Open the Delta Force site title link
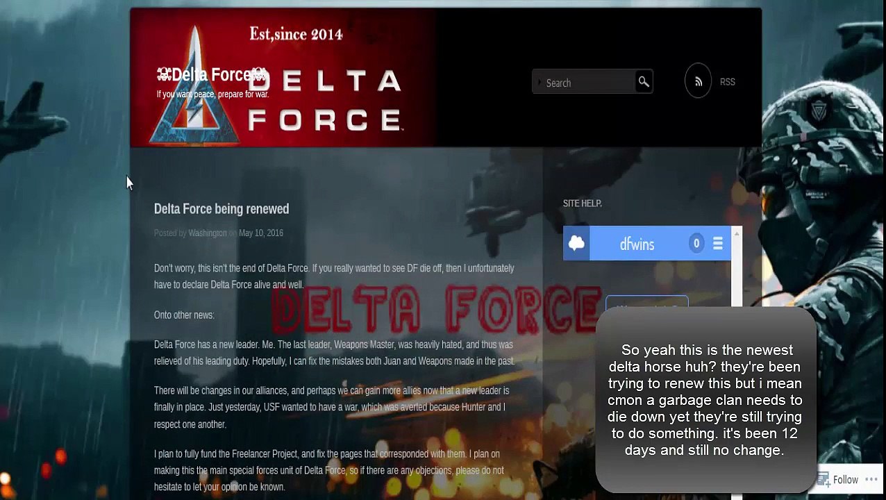This screenshot has height=500, width=886. 212,74
